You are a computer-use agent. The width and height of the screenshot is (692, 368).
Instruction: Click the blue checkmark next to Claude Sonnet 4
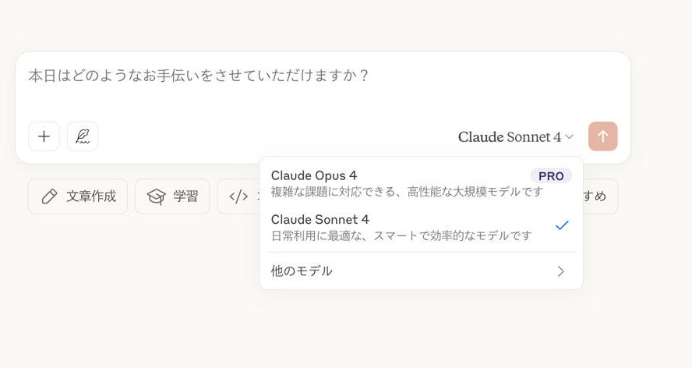point(562,225)
